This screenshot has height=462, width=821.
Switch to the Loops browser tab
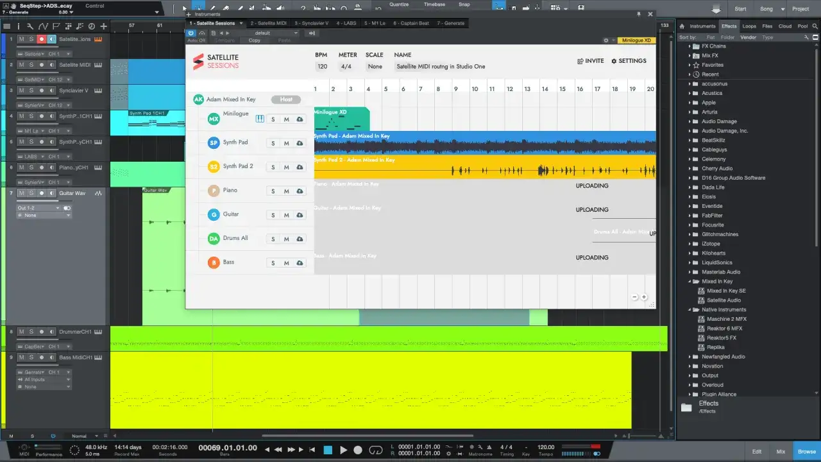click(x=749, y=26)
